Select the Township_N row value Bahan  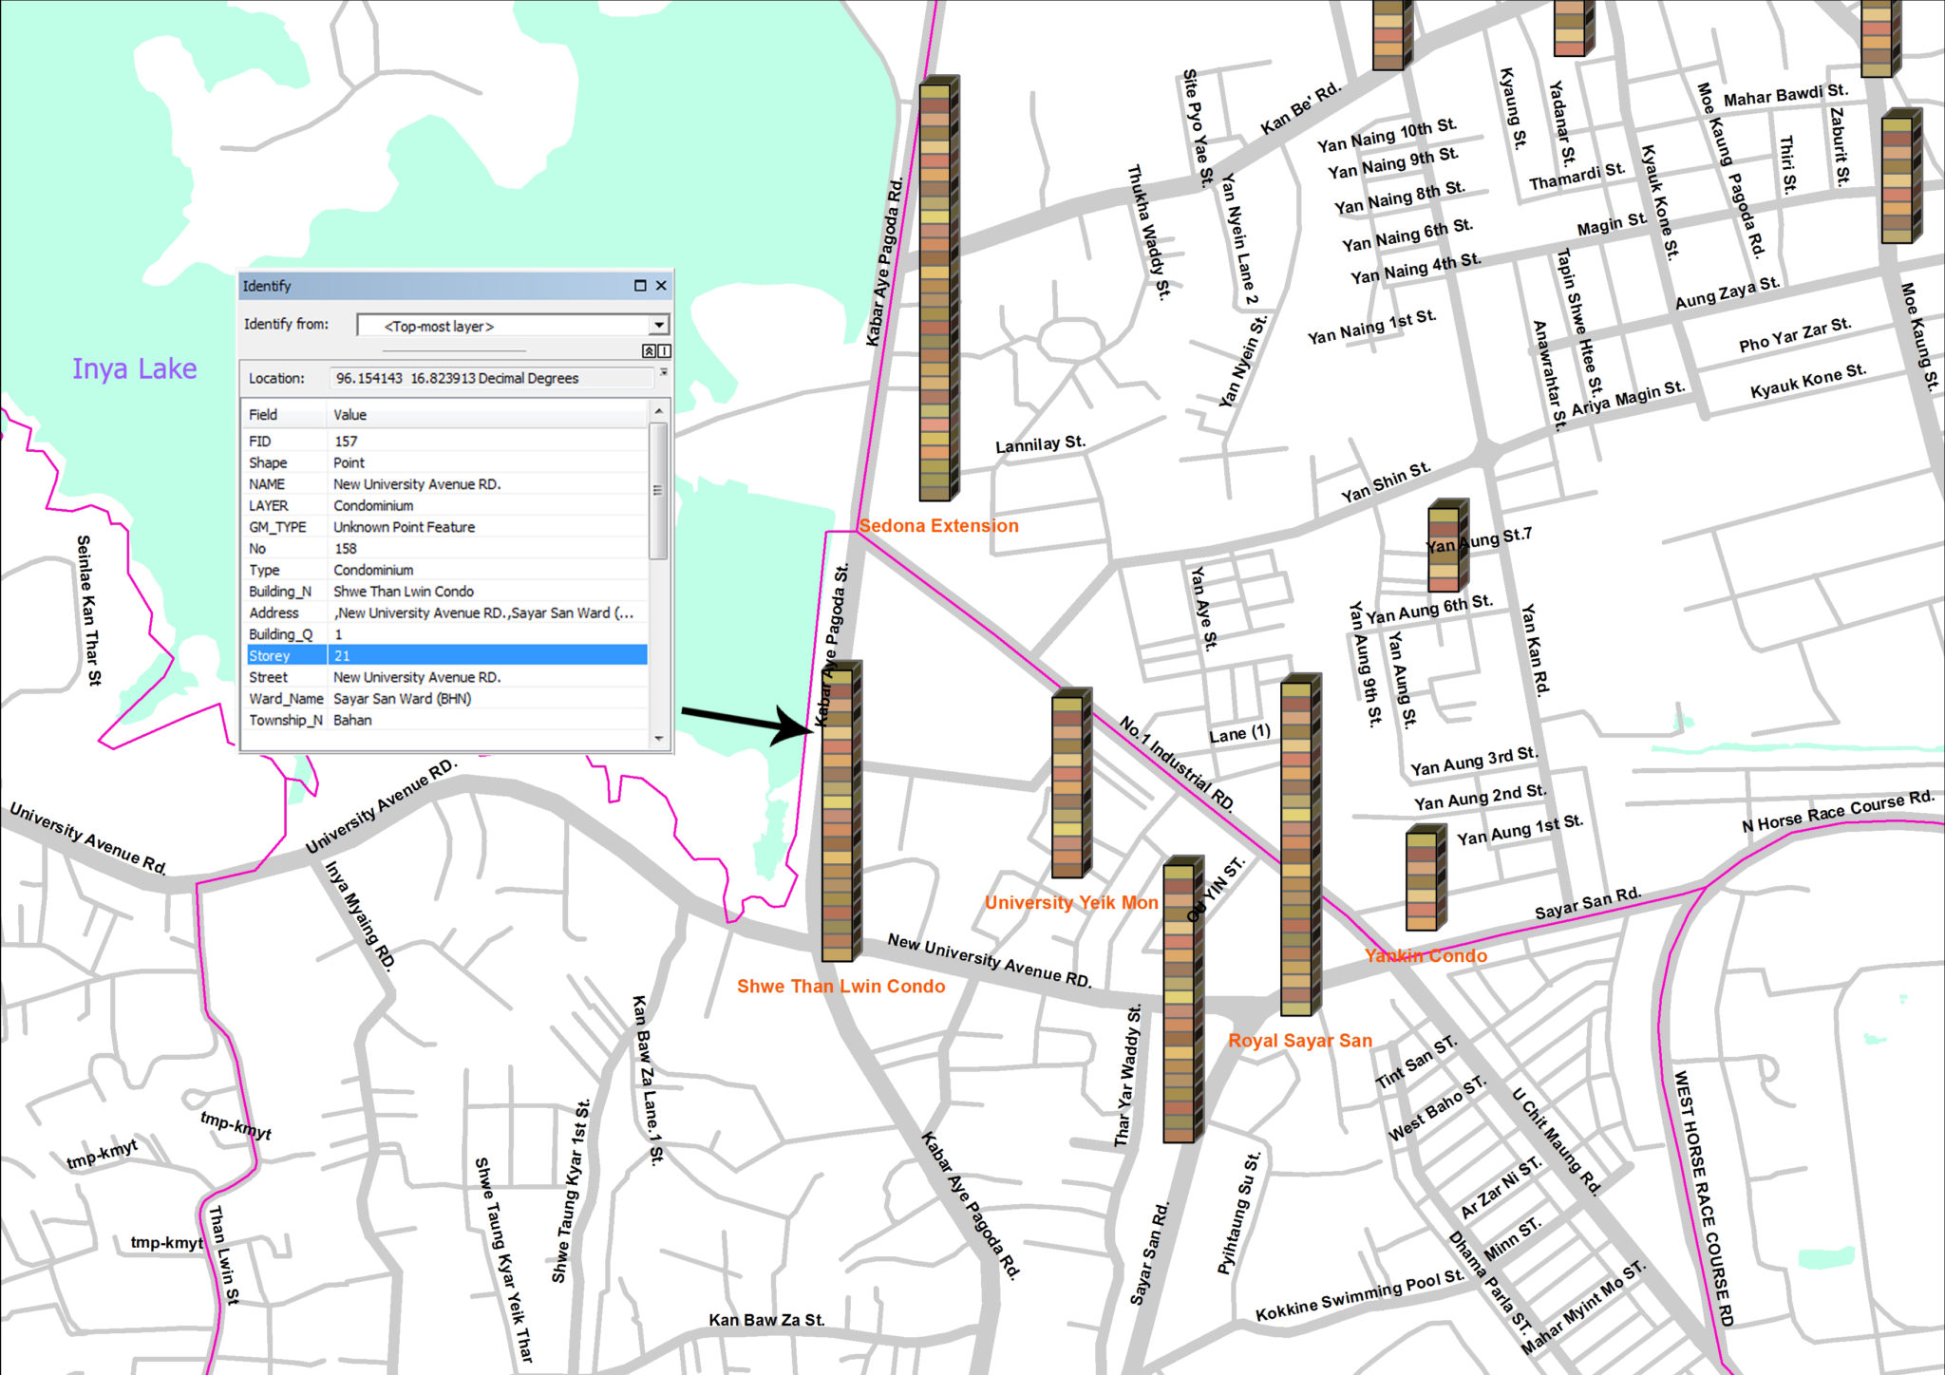pos(352,721)
